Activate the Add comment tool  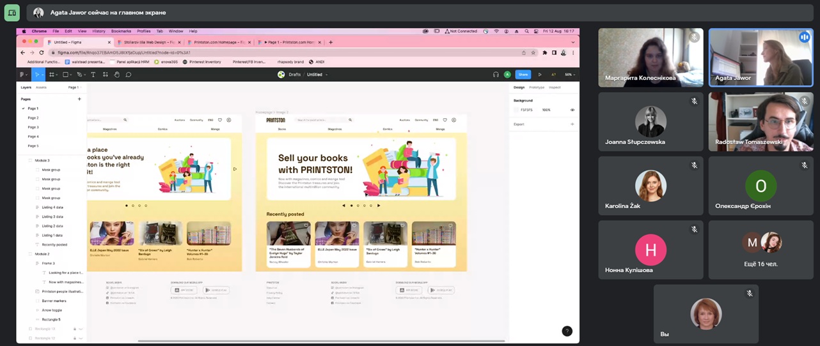pos(129,75)
